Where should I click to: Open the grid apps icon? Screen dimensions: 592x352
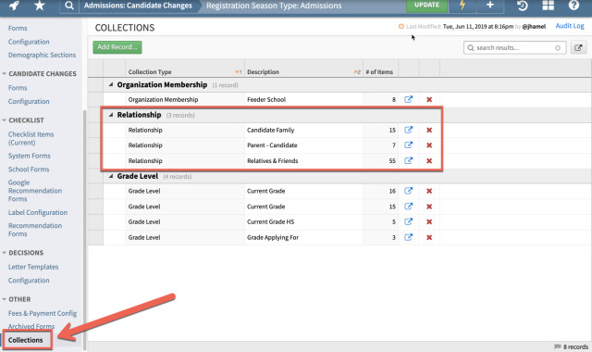548,6
